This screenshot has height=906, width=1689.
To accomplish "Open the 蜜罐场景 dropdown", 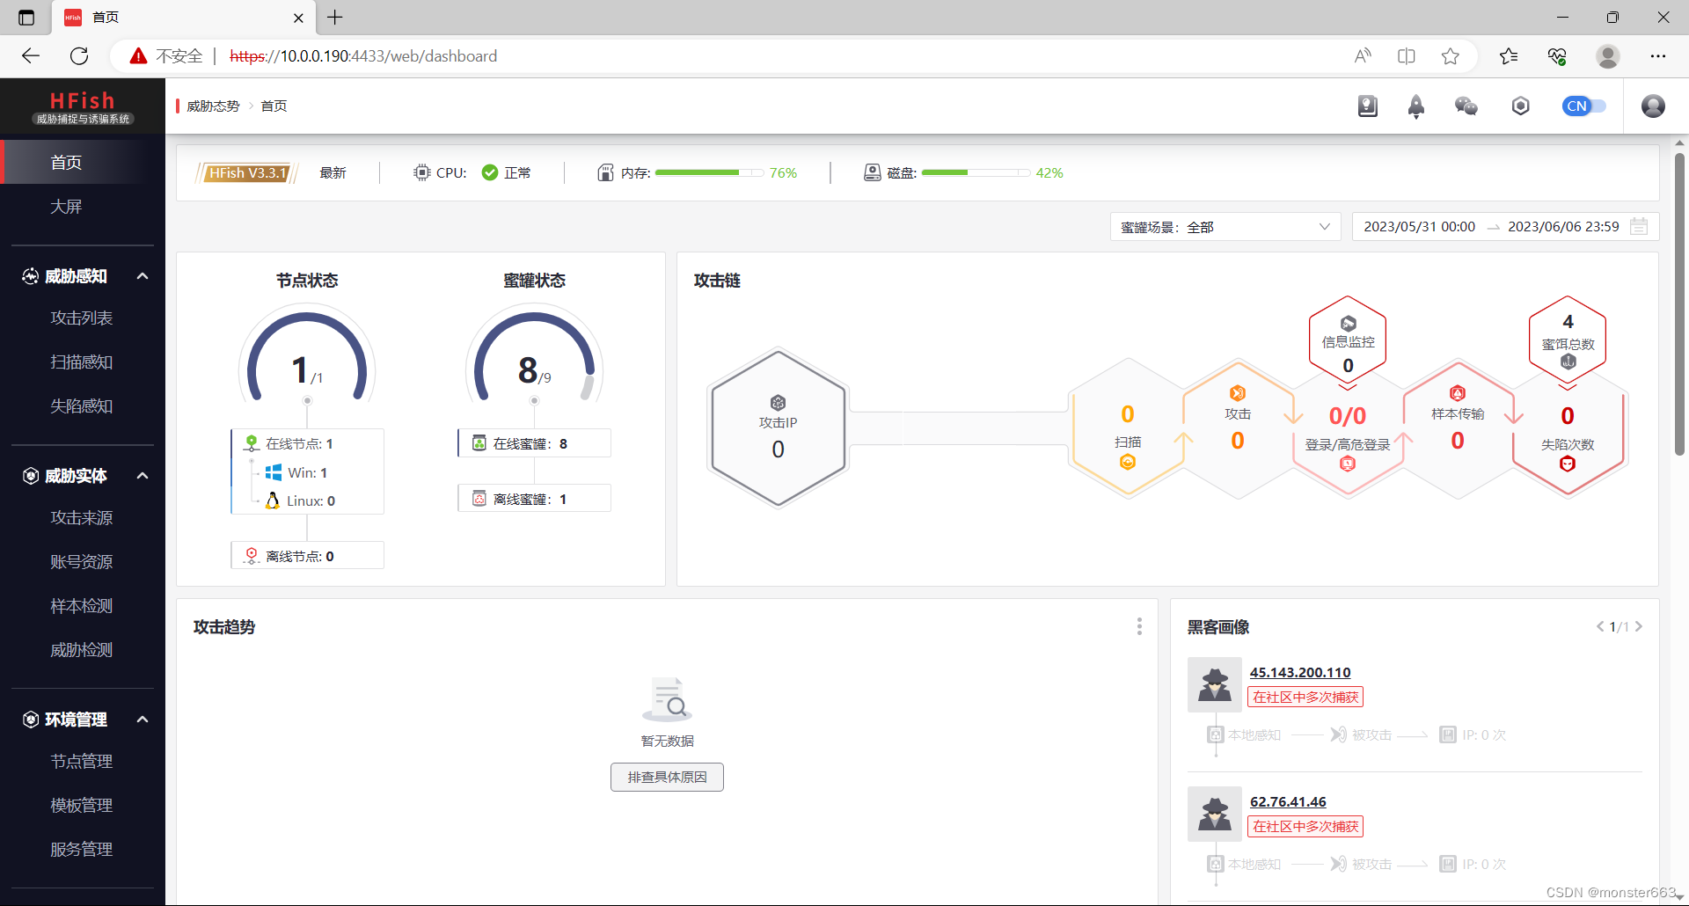I will (x=1225, y=227).
